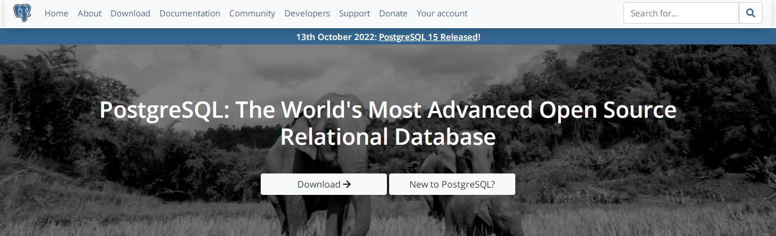
Task: Open the Home menu item
Action: pos(56,13)
